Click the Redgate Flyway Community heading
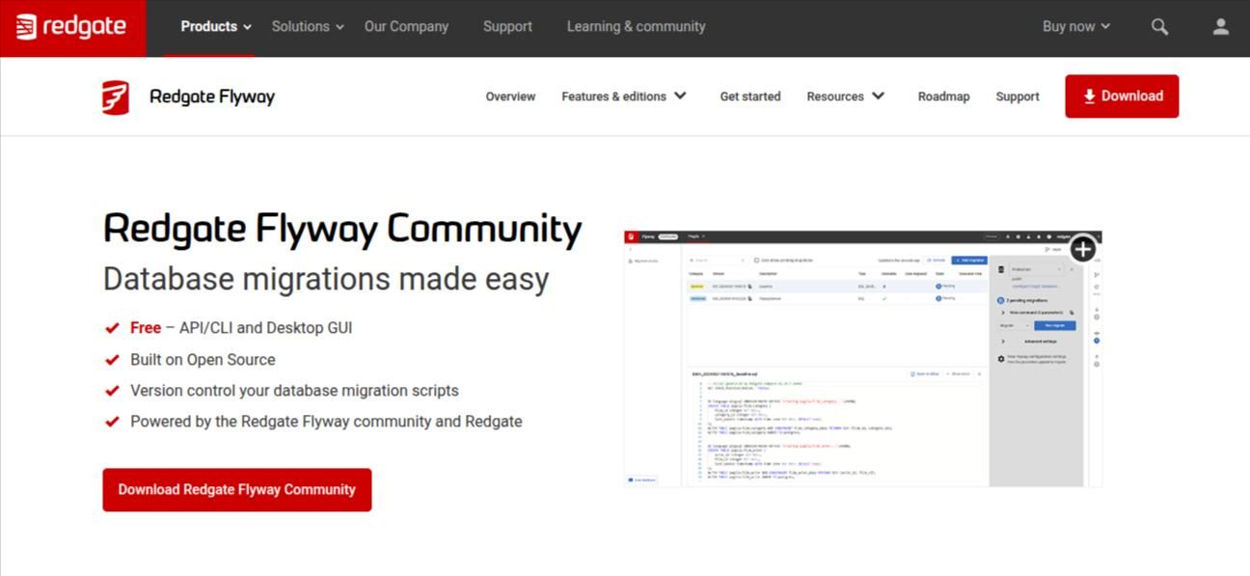Image resolution: width=1250 pixels, height=576 pixels. 342,230
